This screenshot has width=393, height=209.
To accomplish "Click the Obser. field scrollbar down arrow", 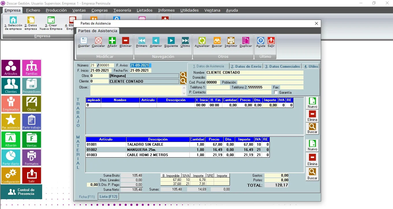I will pos(184,94).
